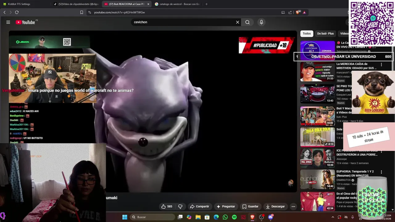Viewport: 395px width, 222px height.
Task: Open the Preguntar AI assistant button
Action: pyautogui.click(x=226, y=206)
